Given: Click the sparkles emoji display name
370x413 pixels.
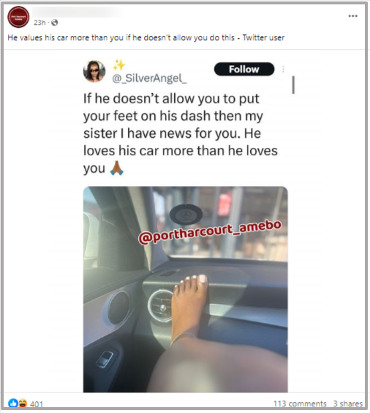Looking at the screenshot, I should 119,64.
